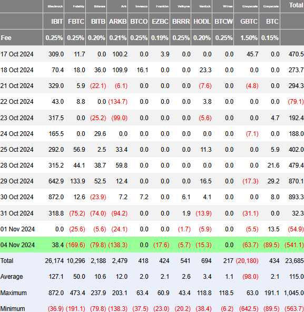The width and height of the screenshot is (304, 312).
Task: Click the 872.0 IBIT value on 30 Oct
Action: pos(56,197)
